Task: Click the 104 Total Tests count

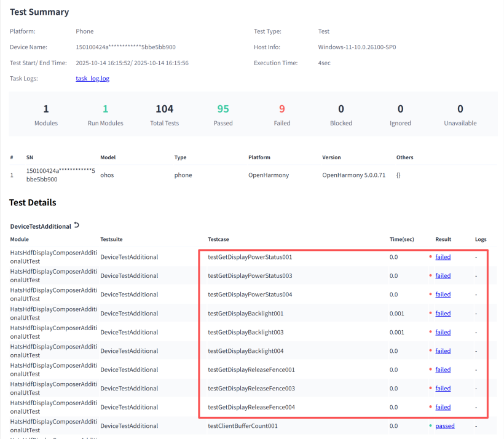Action: [x=164, y=109]
